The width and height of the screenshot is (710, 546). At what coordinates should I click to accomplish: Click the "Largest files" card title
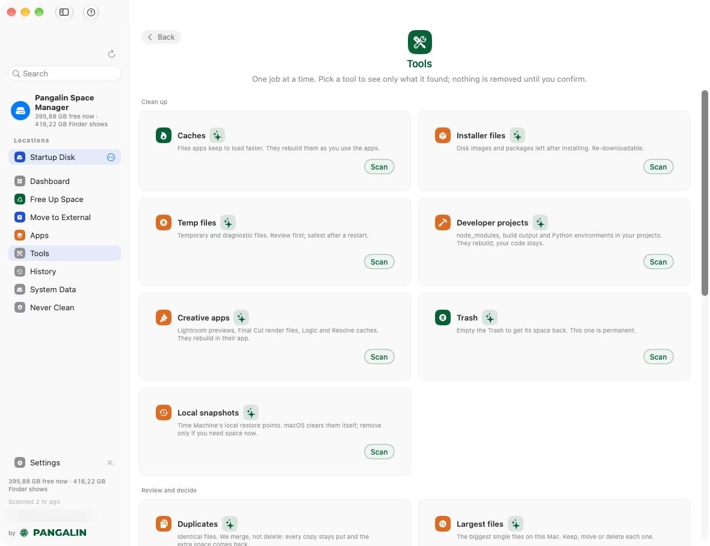coord(480,524)
